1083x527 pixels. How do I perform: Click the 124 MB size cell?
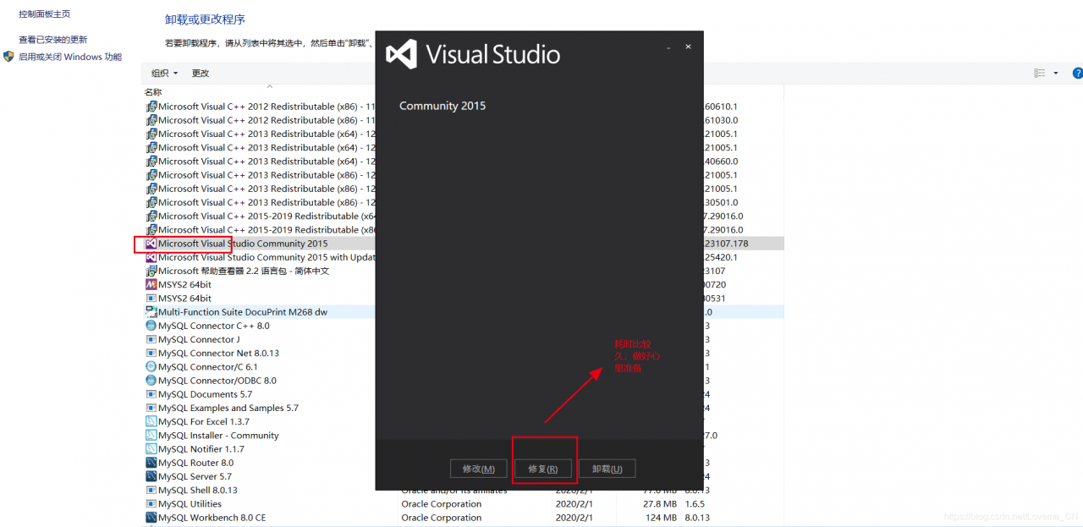click(662, 518)
